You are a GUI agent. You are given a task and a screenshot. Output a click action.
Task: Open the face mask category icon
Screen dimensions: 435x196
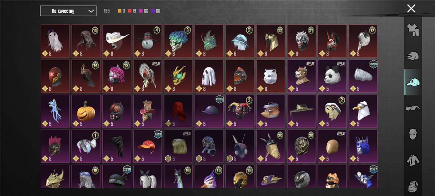(413, 134)
